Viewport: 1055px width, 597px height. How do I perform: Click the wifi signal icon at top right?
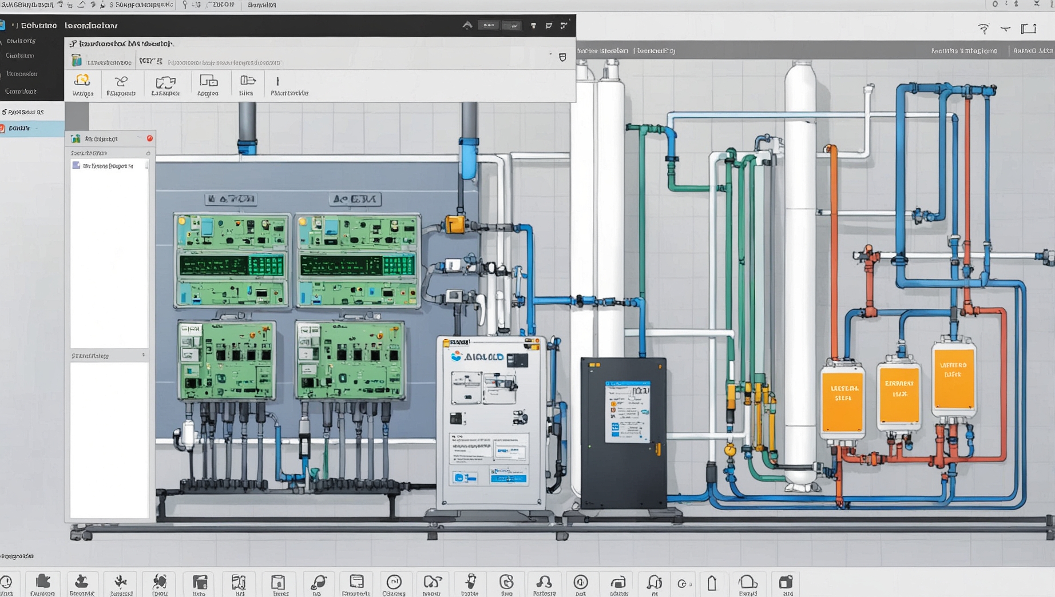984,29
